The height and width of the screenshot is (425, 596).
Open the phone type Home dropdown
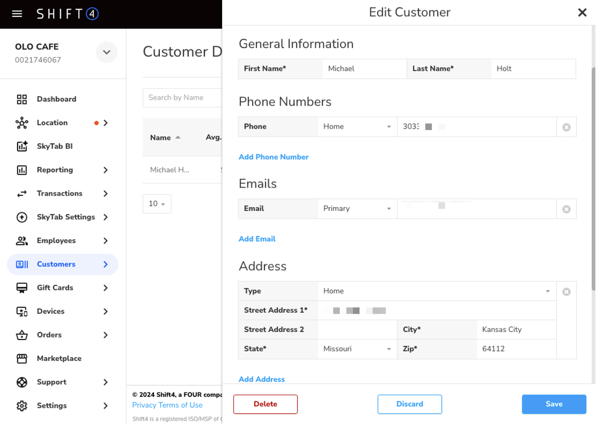pos(357,127)
